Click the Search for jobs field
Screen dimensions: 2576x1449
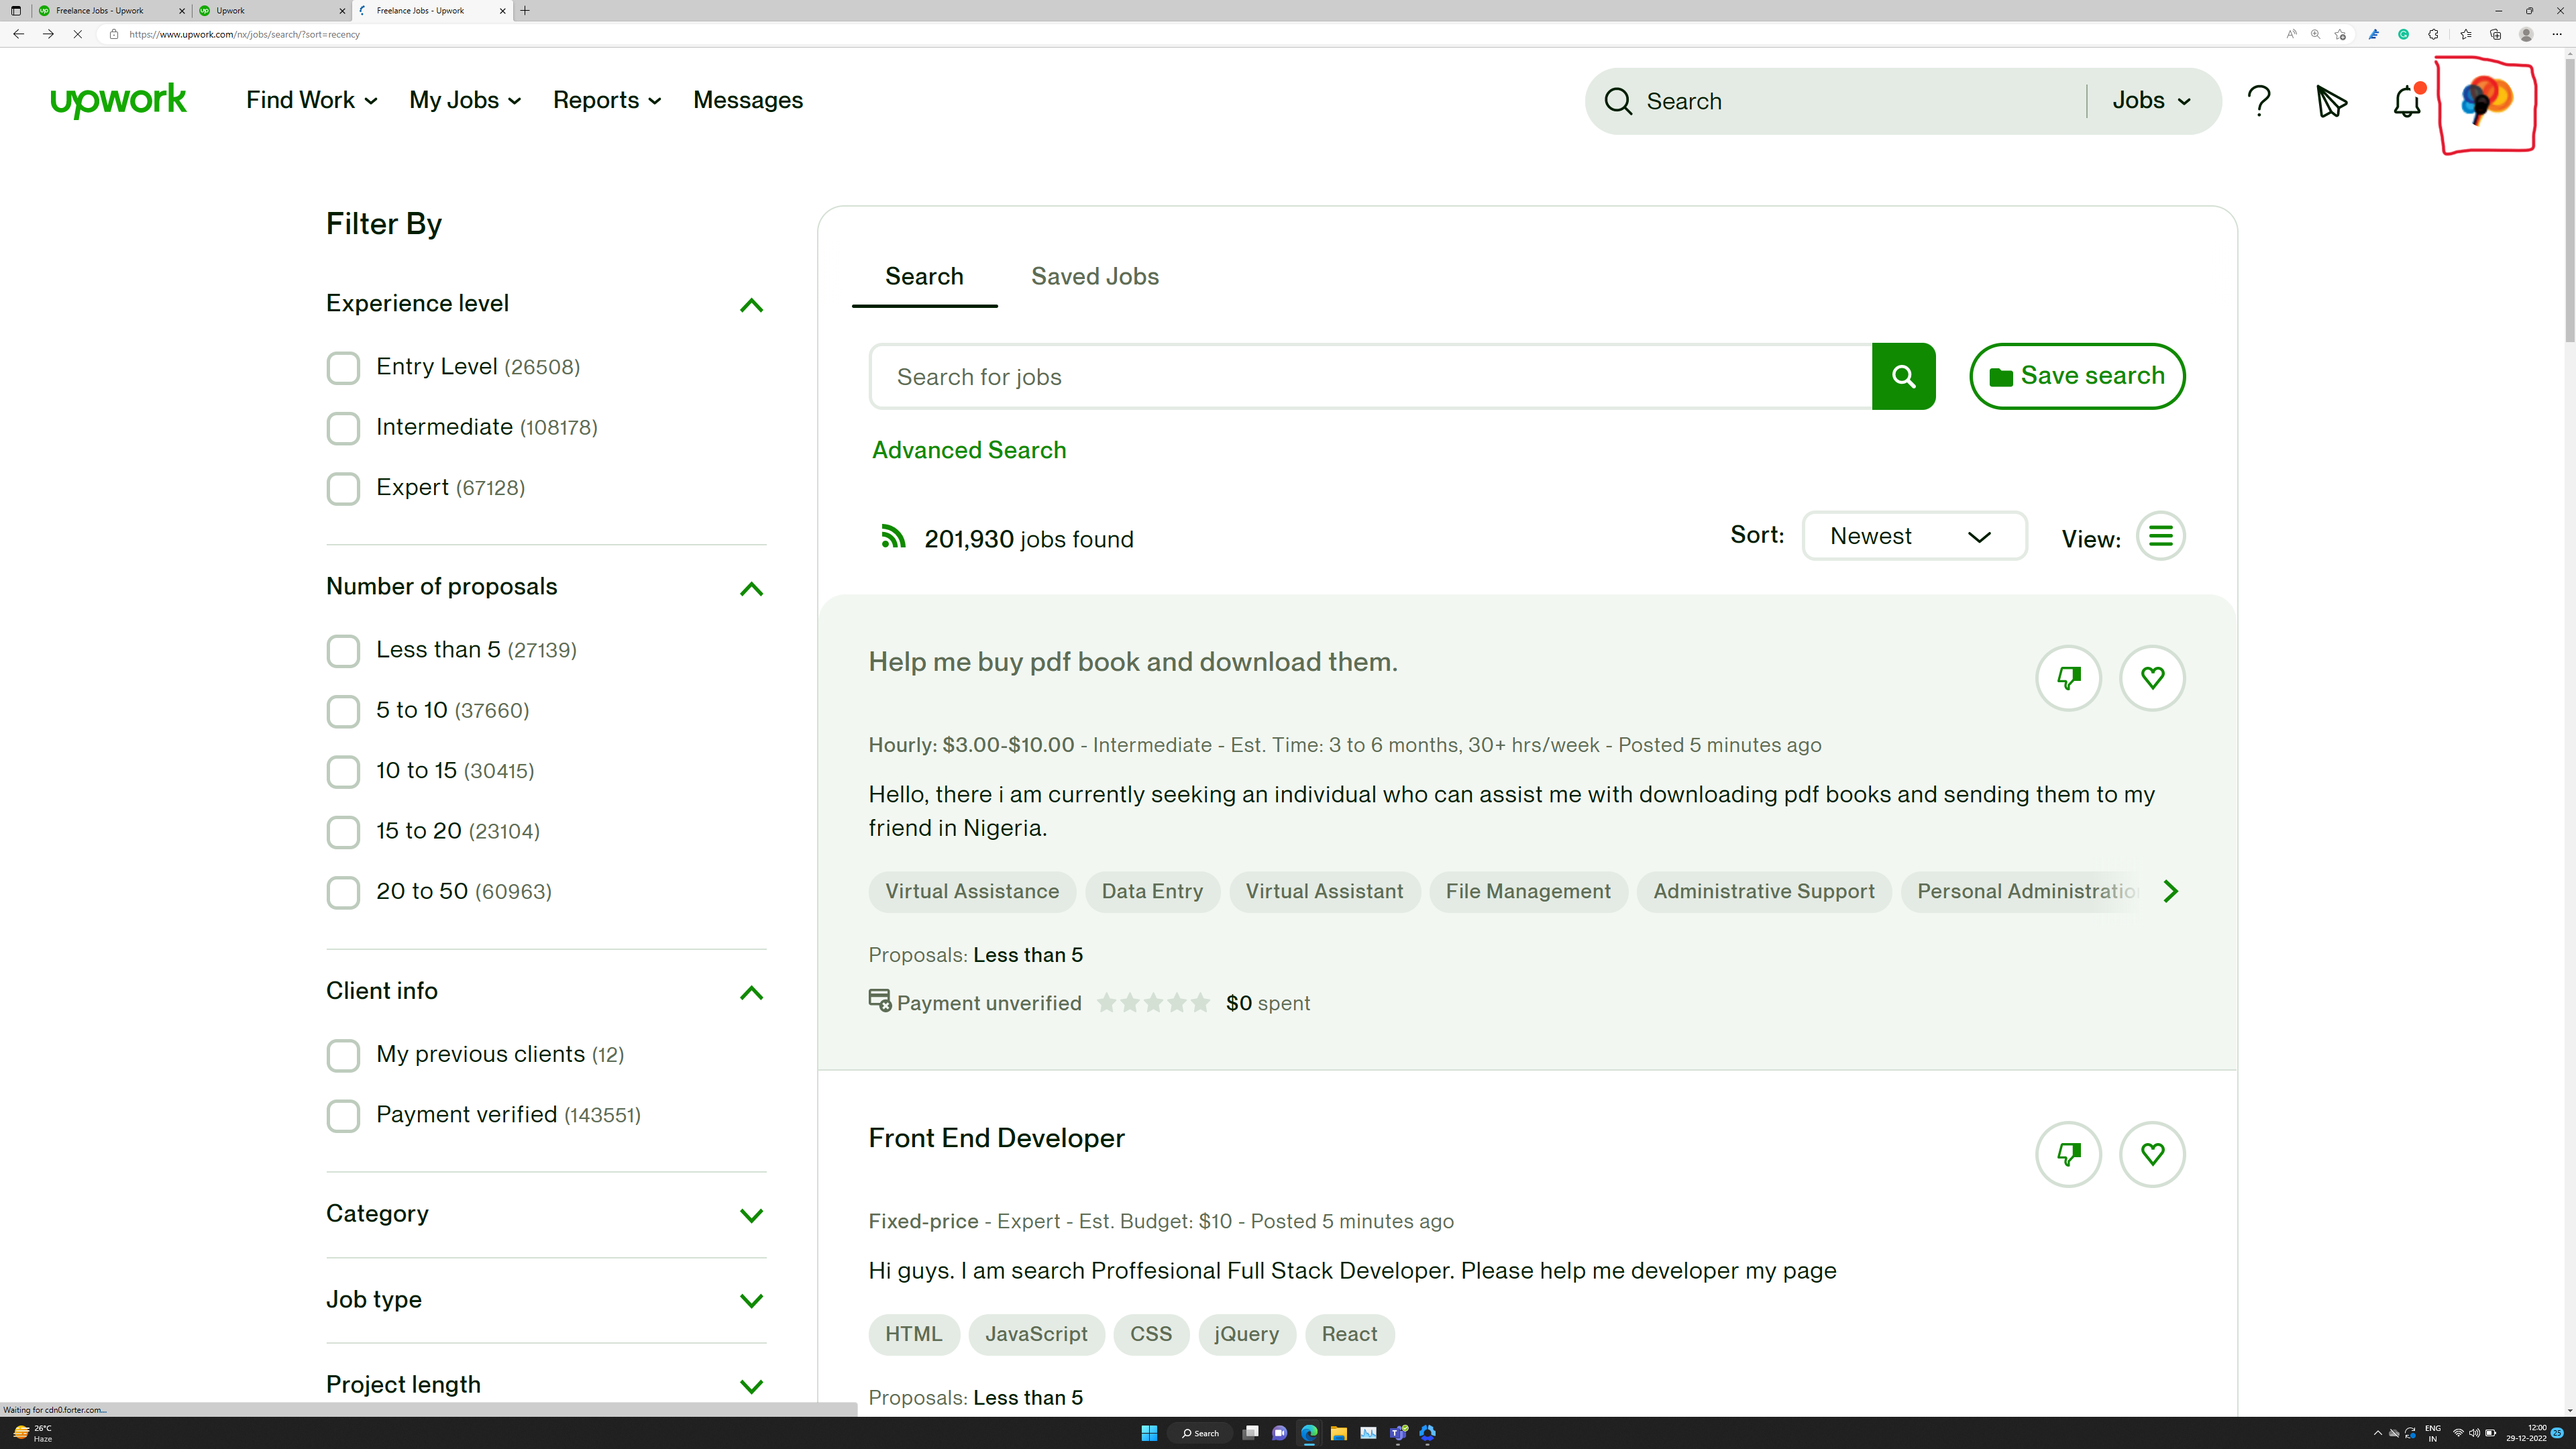coord(1371,376)
